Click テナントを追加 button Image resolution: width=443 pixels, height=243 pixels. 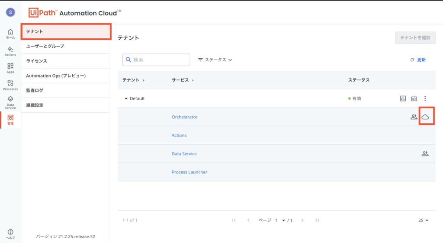[415, 38]
